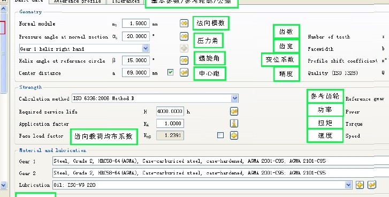The image size is (389, 197).
Task: Click the sizing button beside Required service life
Action: coord(234,111)
